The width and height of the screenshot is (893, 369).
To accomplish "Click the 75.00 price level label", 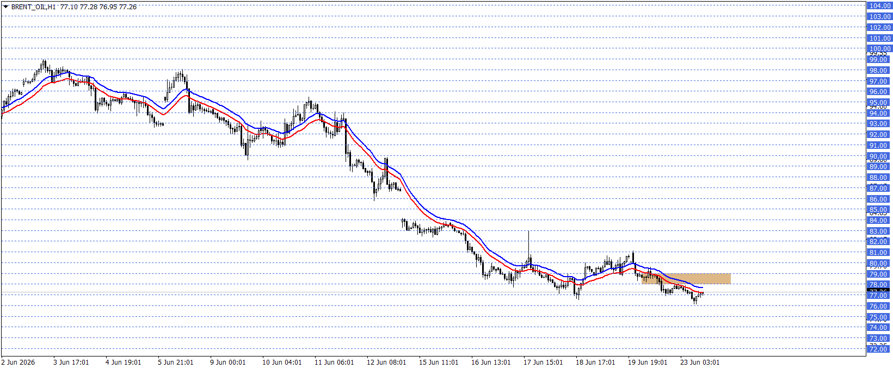I will pyautogui.click(x=879, y=317).
